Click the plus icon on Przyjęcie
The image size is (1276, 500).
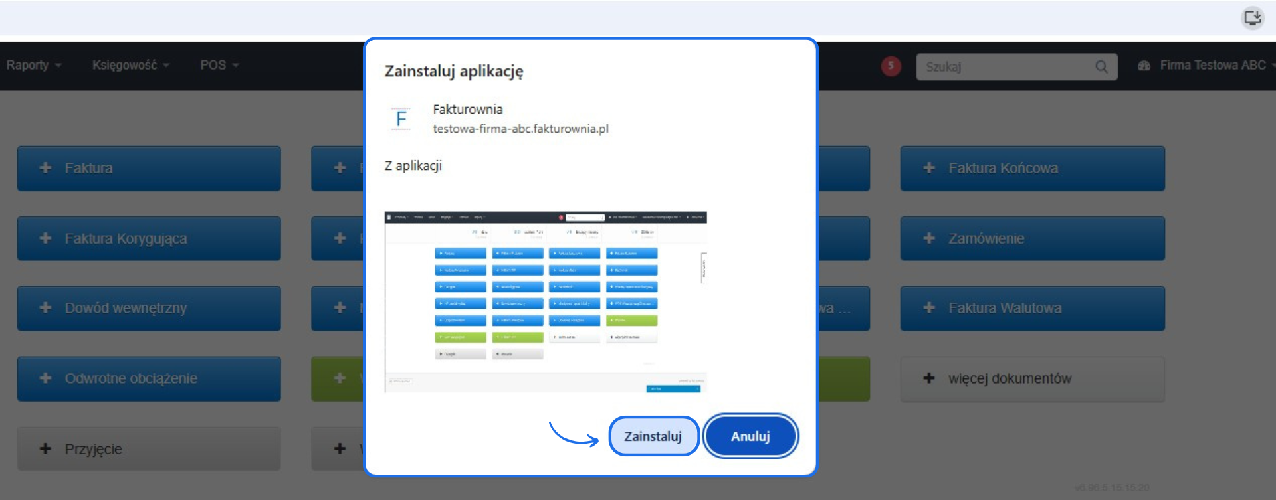coord(45,448)
